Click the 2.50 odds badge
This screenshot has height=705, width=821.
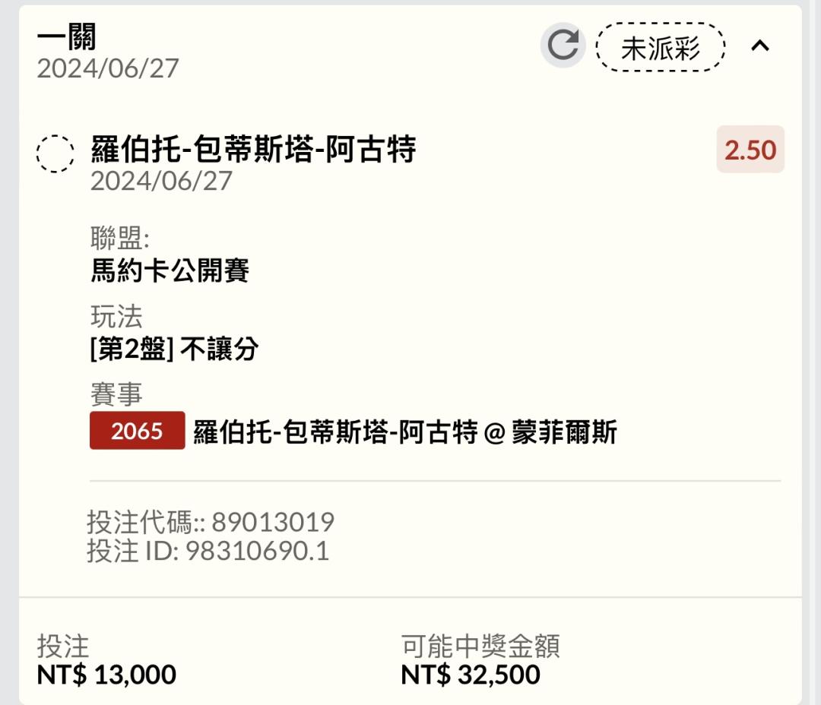pos(750,150)
